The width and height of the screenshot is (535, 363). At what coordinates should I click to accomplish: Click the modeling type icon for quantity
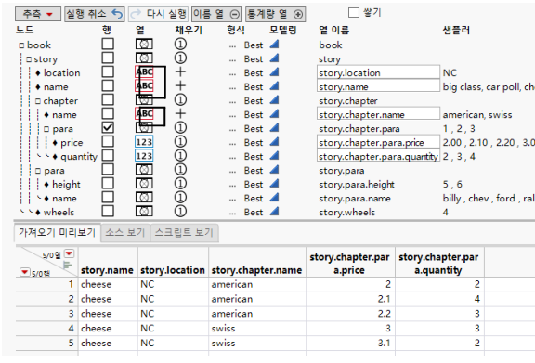click(x=274, y=156)
